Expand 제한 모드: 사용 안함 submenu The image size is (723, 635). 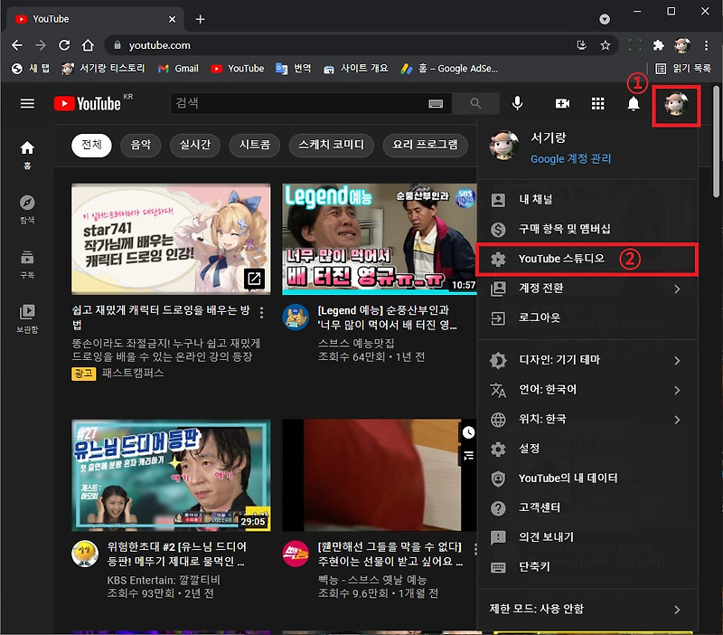[x=587, y=609]
